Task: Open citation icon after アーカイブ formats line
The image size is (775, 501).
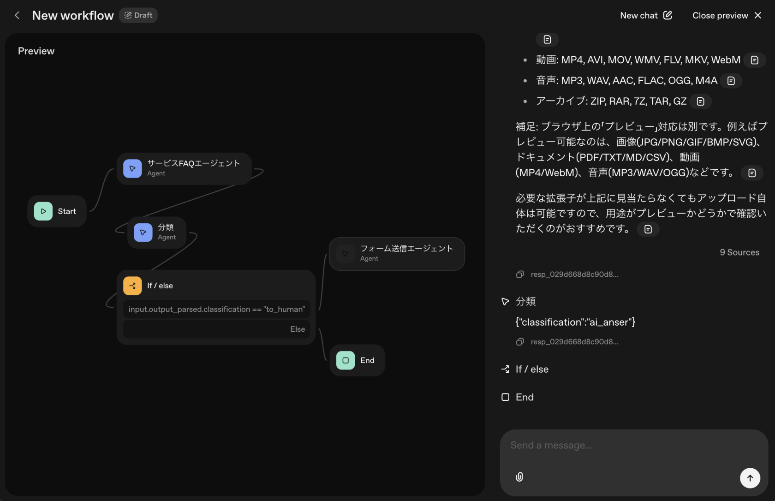Action: coord(701,101)
